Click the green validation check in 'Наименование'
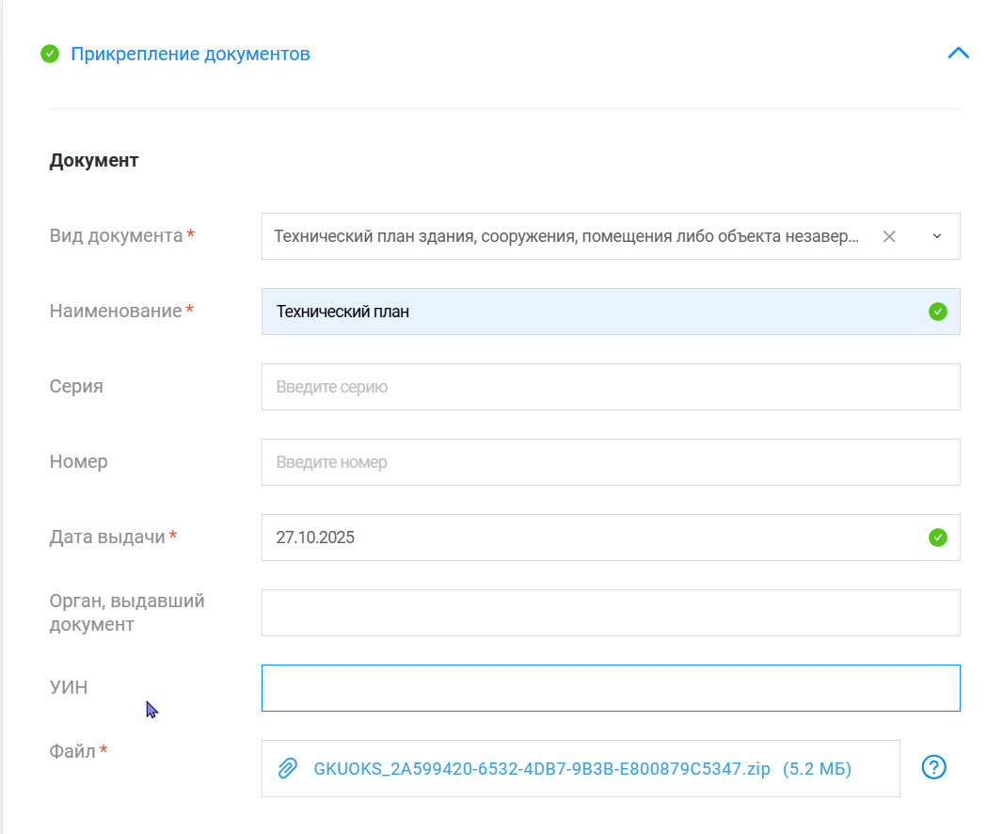The width and height of the screenshot is (987, 834). pos(937,312)
